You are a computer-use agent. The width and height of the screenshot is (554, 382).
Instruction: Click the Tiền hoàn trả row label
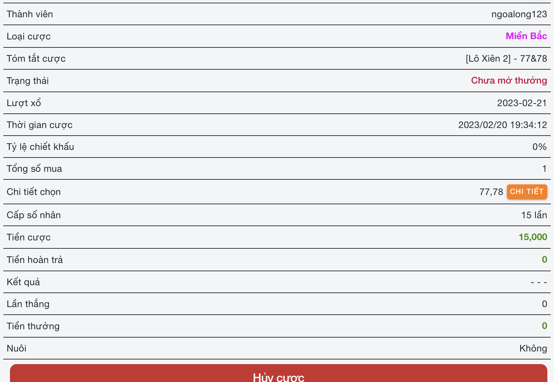coord(35,260)
